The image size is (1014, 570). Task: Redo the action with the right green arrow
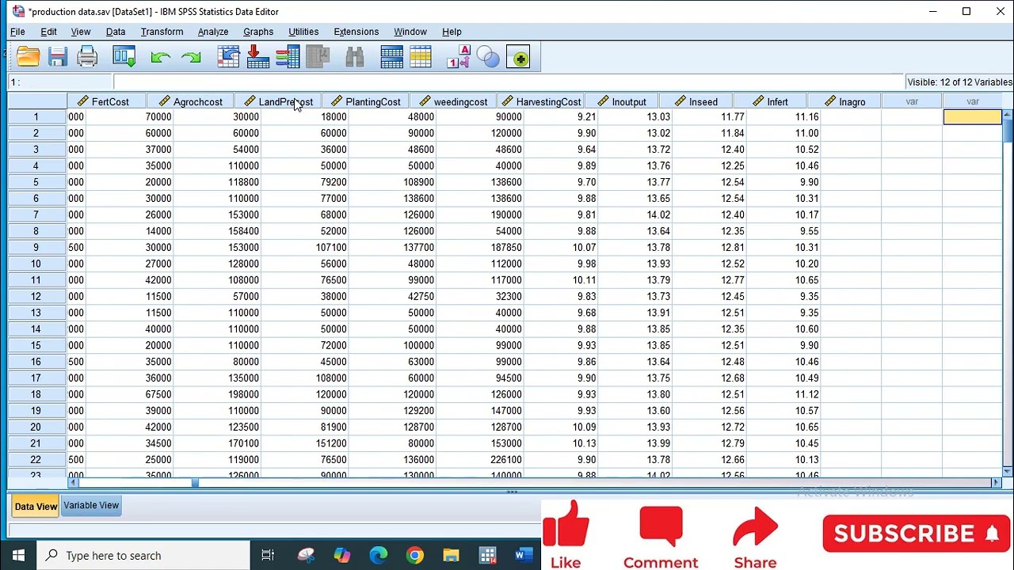pos(191,57)
